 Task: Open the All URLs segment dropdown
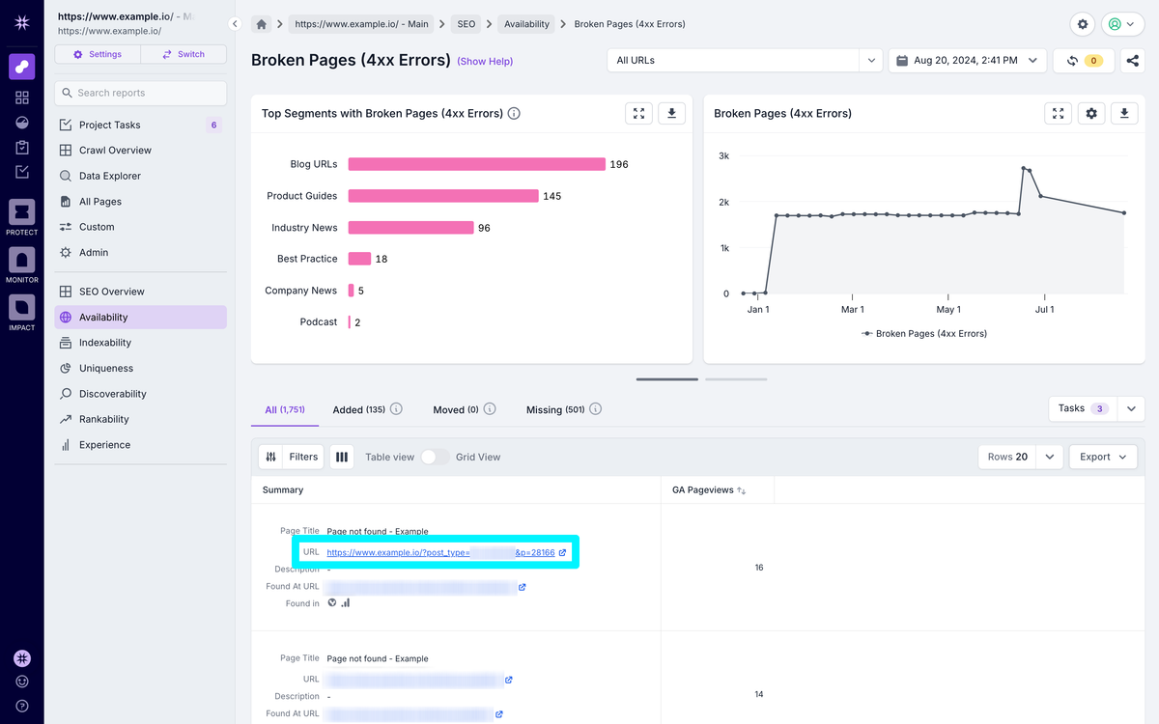745,60
